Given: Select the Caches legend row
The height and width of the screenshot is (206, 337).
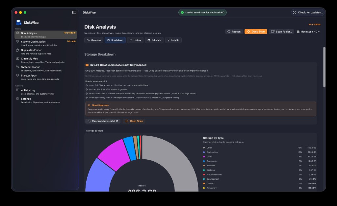Looking at the screenshot, I should [x=259, y=183].
